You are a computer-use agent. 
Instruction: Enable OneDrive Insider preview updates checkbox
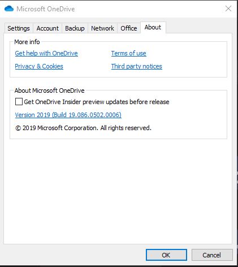tap(19, 102)
